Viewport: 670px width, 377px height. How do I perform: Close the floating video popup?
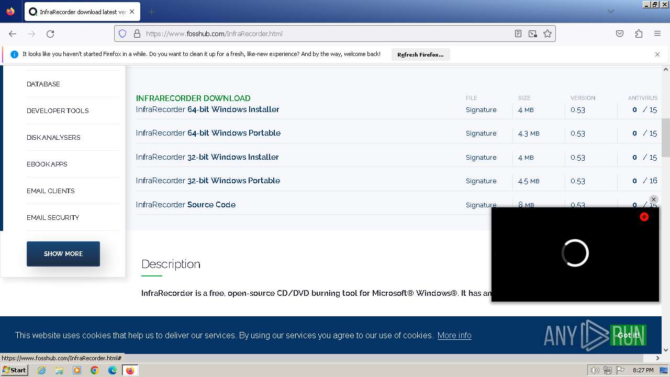653,199
